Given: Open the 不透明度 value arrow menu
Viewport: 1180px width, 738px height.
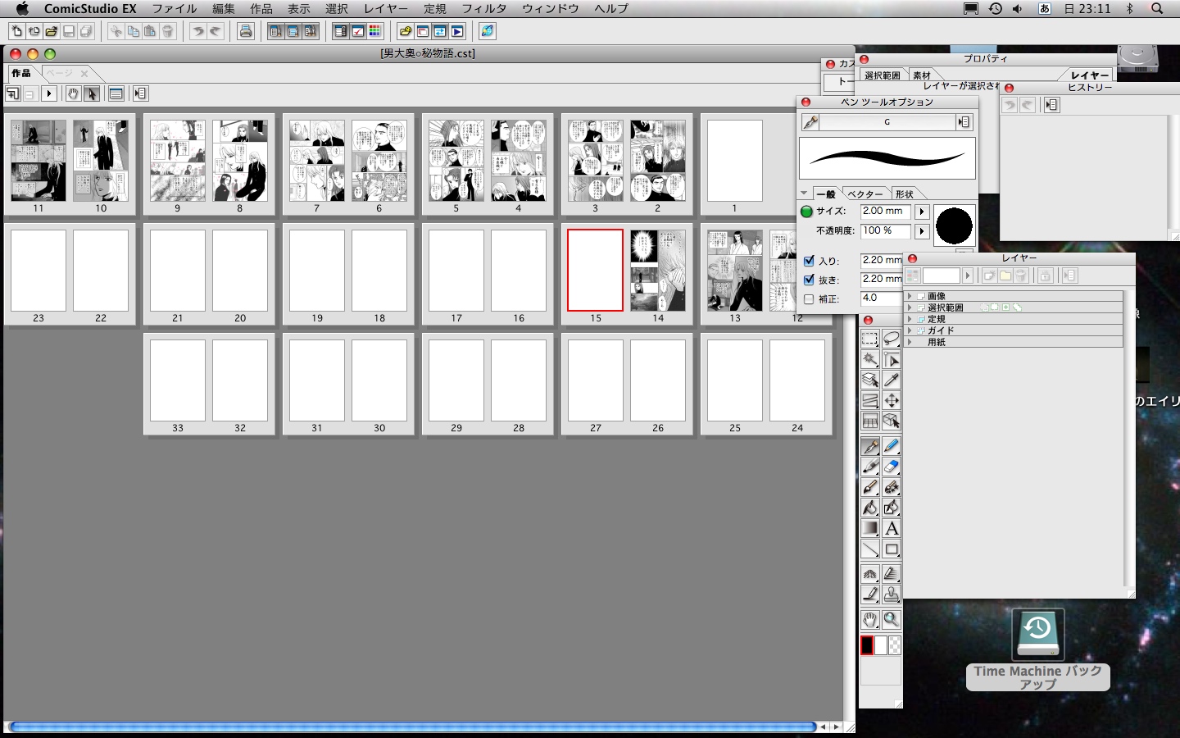Looking at the screenshot, I should (922, 231).
